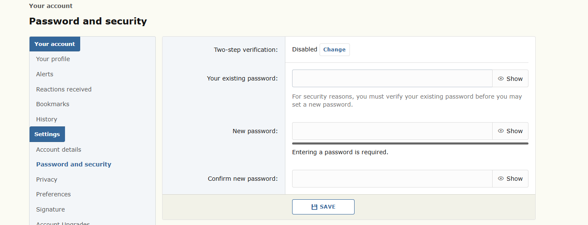588x225 pixels.
Task: Toggle Show for confirm new password field
Action: click(510, 179)
